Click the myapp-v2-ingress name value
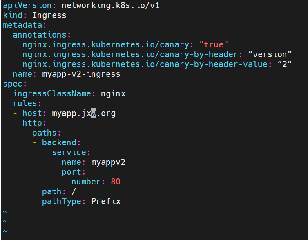Screen dimensions: 308x240 (81, 74)
